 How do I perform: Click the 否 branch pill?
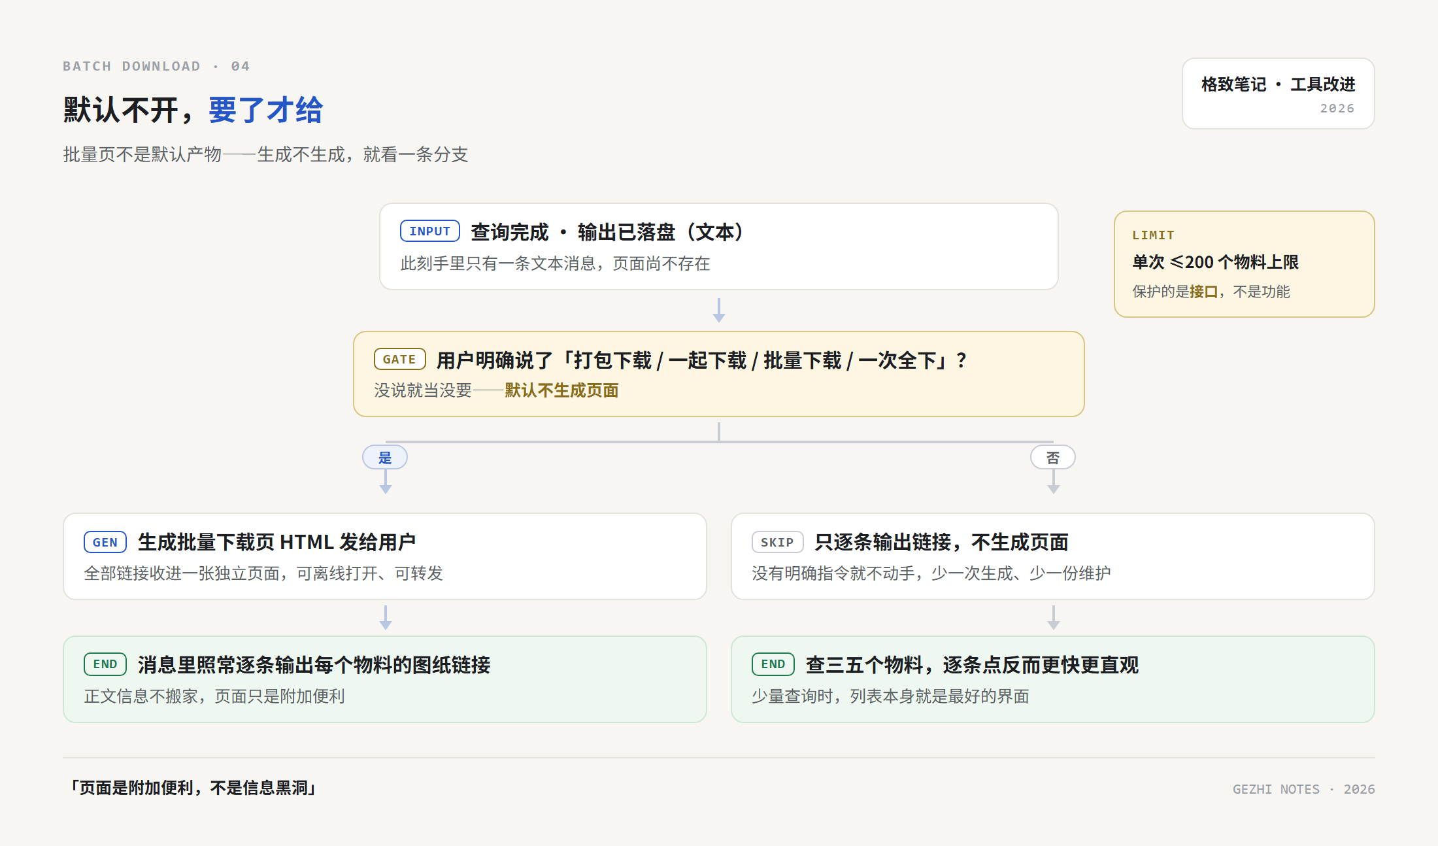(1053, 458)
